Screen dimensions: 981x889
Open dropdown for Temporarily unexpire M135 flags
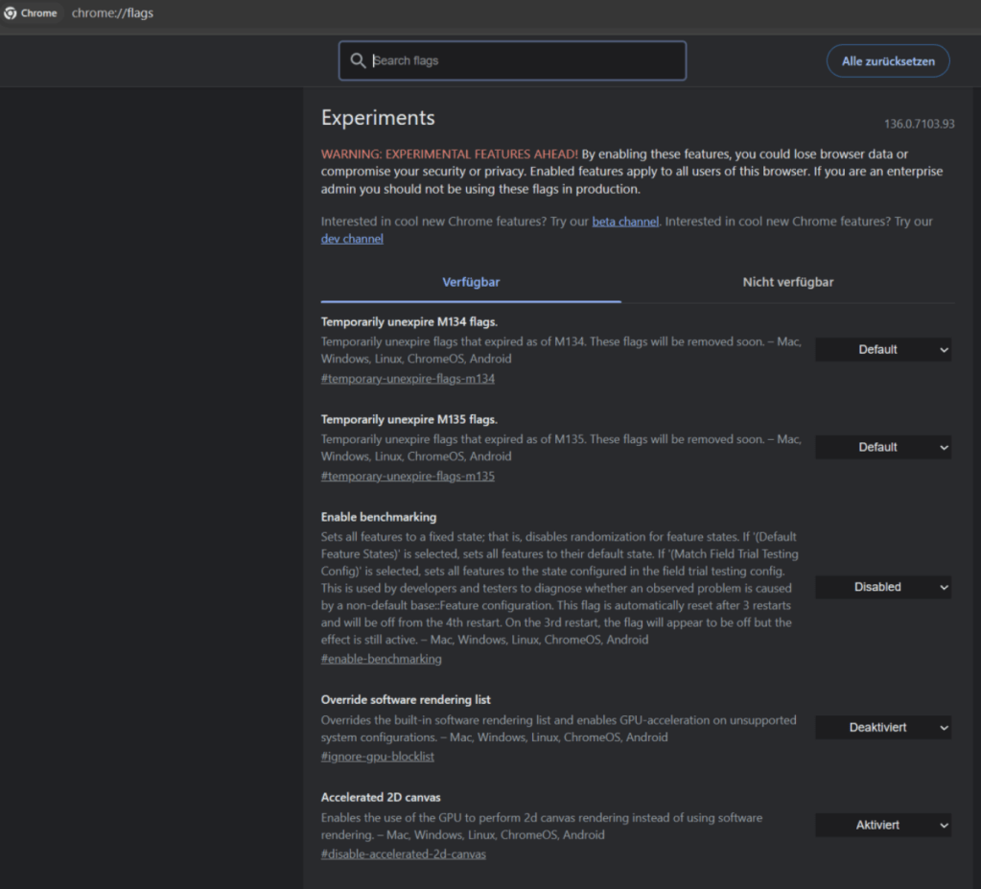[x=882, y=447]
